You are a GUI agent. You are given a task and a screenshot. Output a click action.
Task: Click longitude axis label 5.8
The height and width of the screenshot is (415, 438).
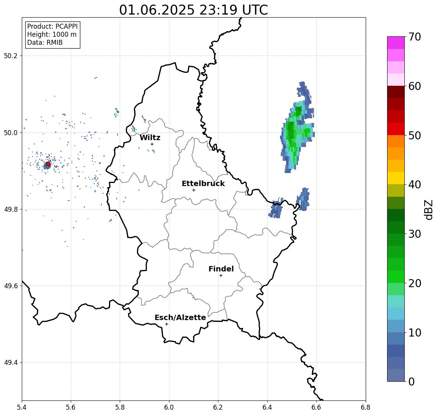[x=120, y=407]
